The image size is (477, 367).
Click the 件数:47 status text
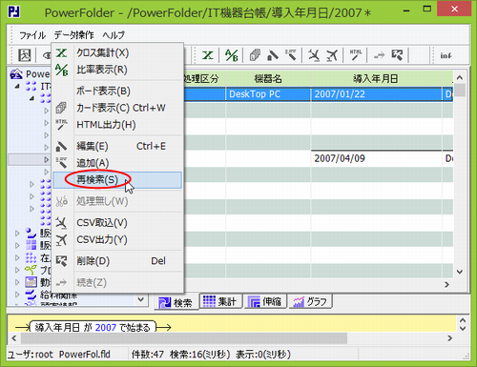click(x=148, y=355)
